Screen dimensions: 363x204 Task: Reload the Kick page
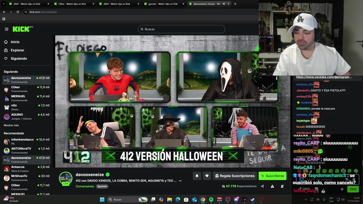coord(18,12)
